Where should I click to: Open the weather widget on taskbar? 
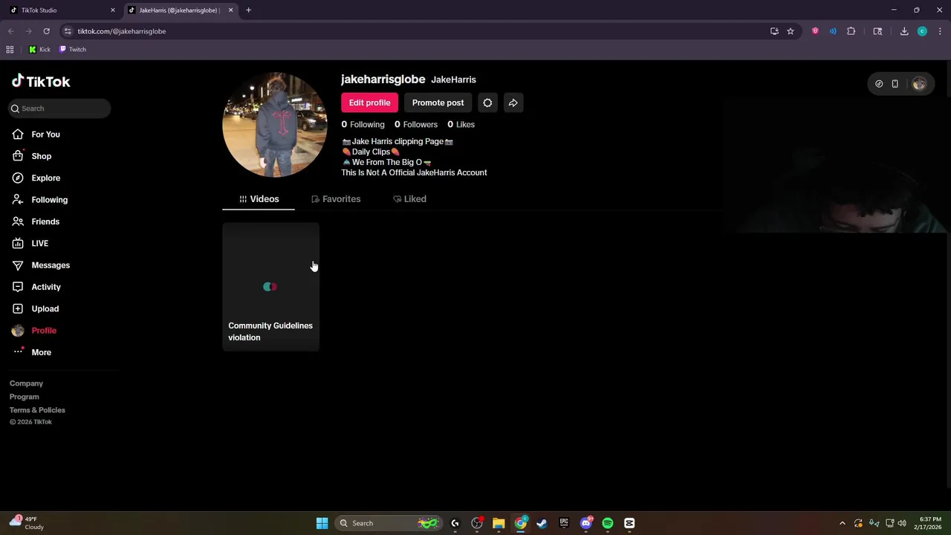tap(27, 523)
